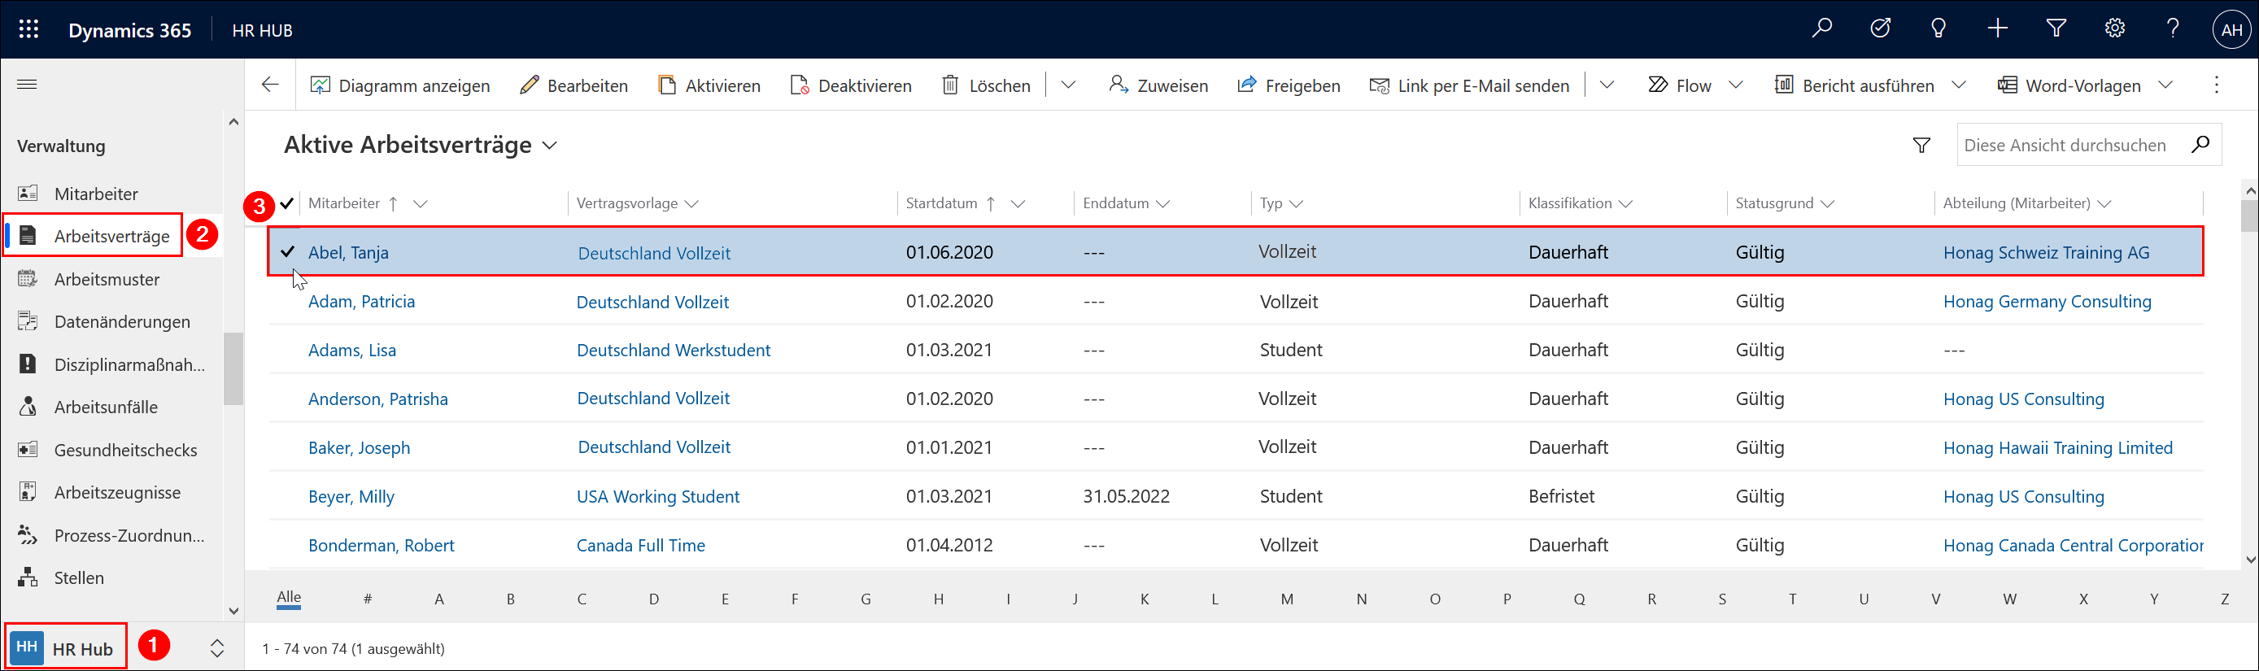Open the Statusgrund column header menu
The width and height of the screenshot is (2259, 671).
(1827, 203)
